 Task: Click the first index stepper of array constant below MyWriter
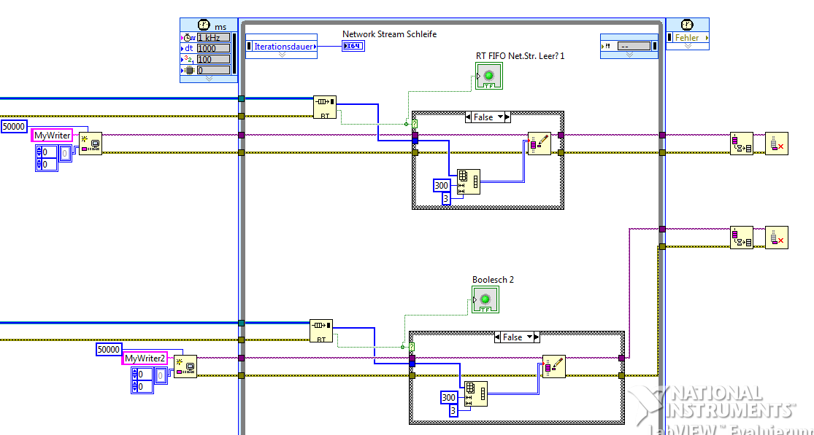(39, 152)
